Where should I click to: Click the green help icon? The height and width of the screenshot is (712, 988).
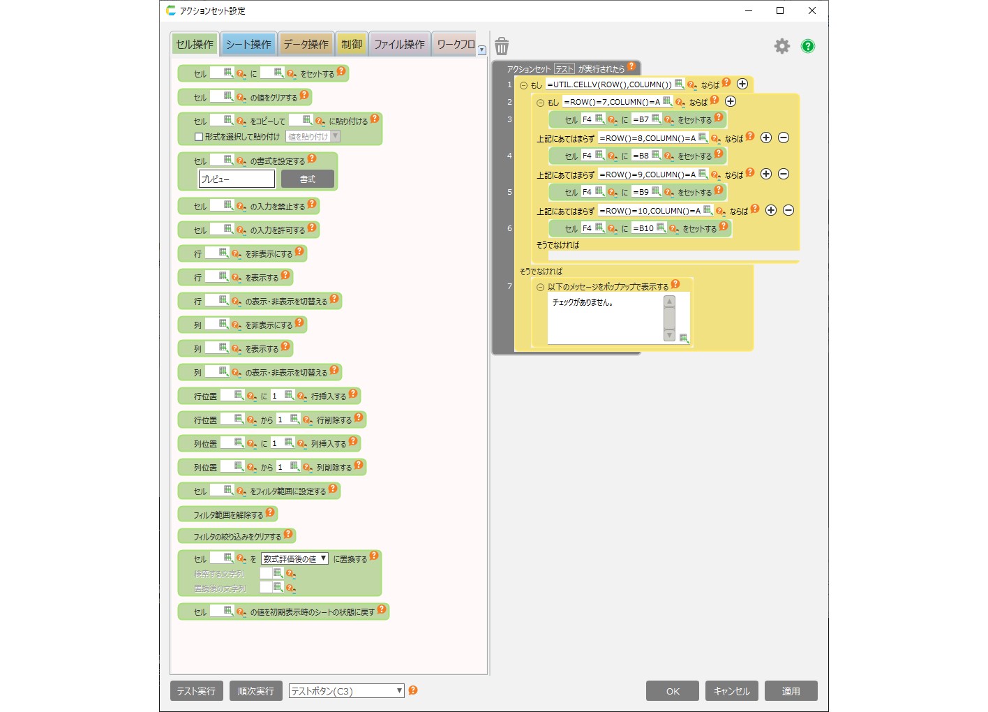[807, 46]
